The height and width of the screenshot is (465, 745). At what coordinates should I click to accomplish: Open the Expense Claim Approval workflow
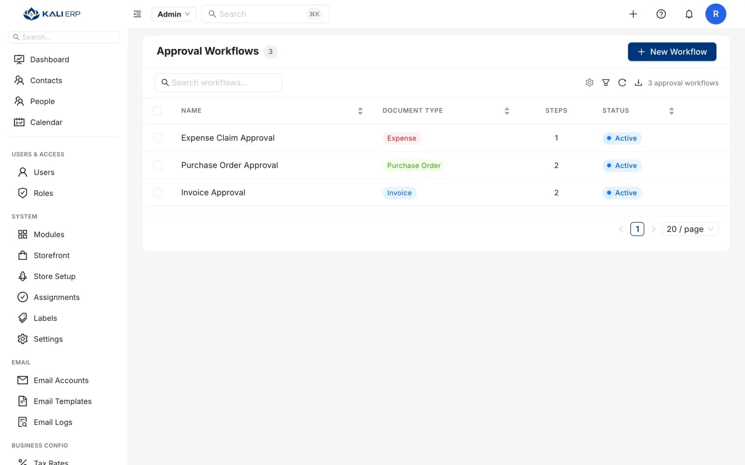point(228,138)
